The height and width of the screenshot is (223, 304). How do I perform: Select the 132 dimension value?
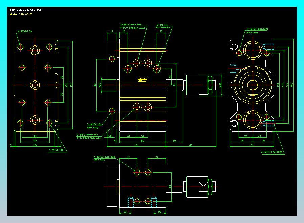tap(287, 85)
